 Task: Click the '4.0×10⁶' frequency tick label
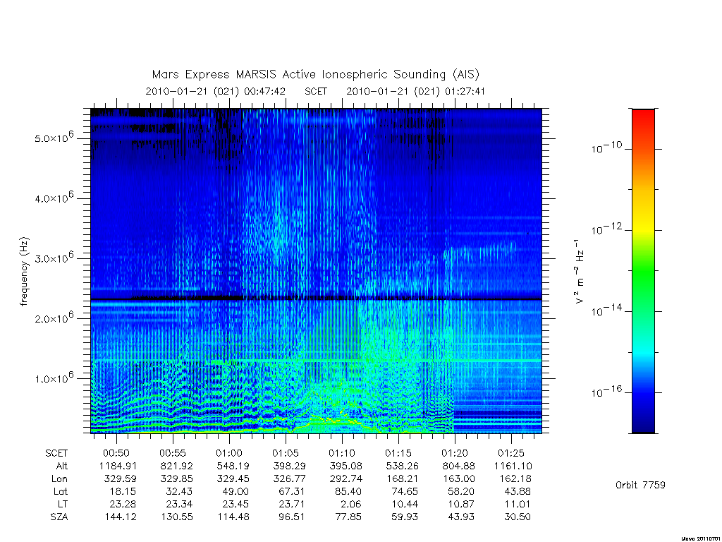click(54, 198)
